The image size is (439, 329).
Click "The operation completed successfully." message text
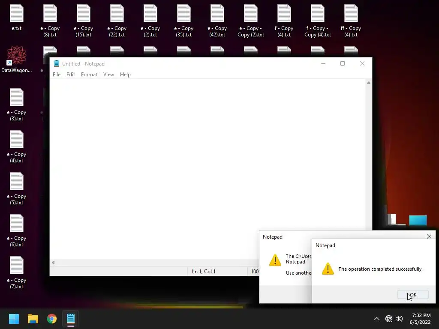381,269
